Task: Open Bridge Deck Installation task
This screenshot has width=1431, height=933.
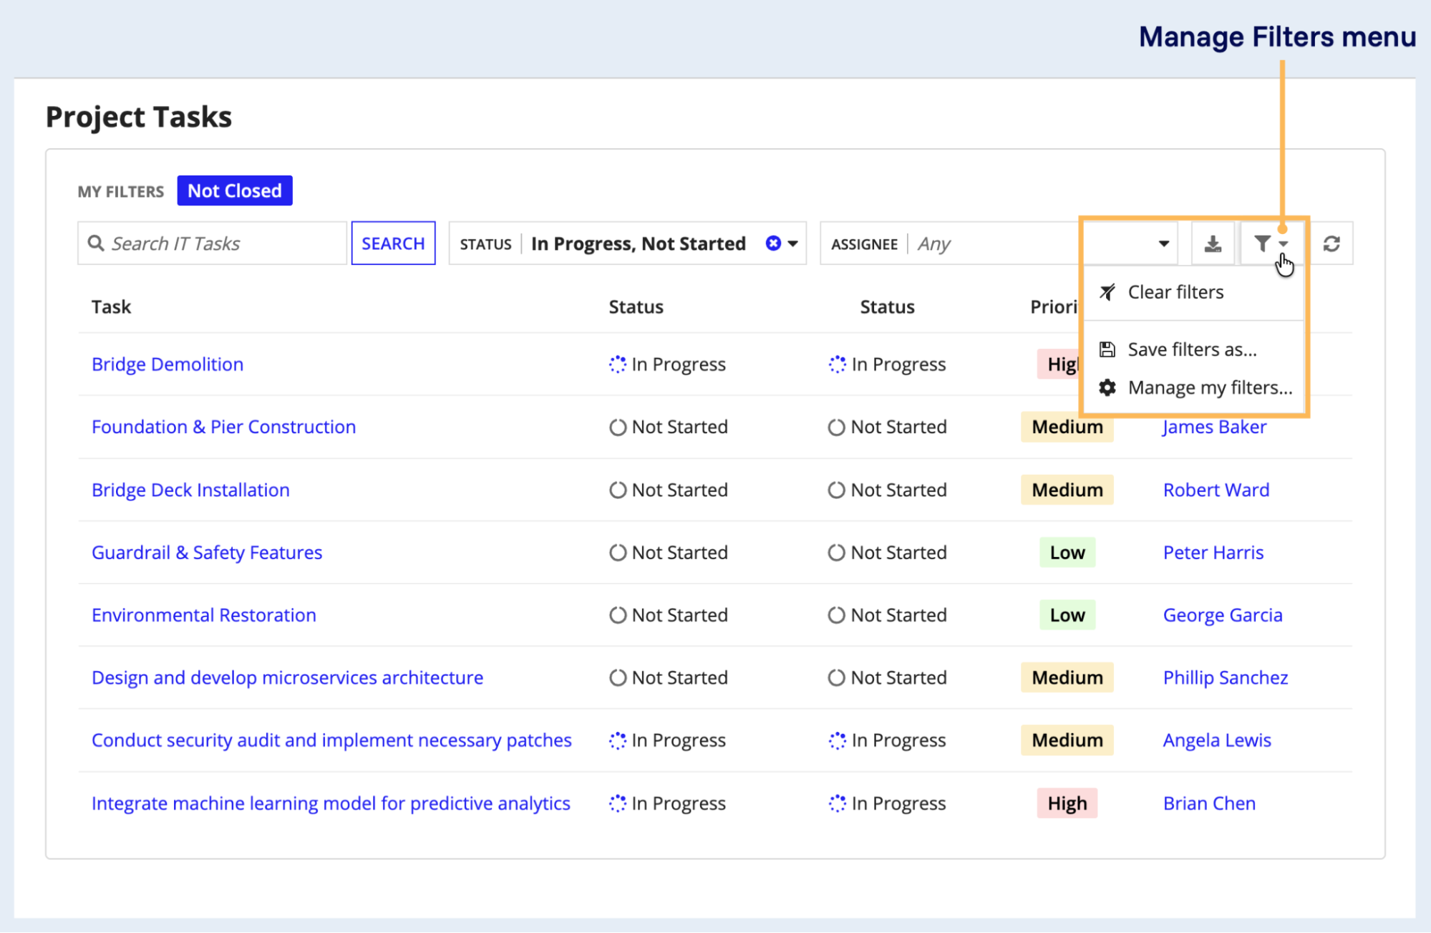Action: 190,490
